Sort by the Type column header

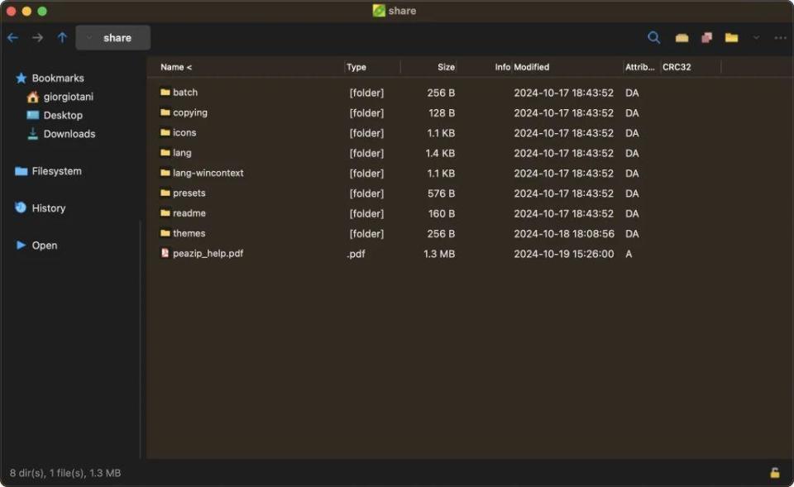tap(356, 67)
